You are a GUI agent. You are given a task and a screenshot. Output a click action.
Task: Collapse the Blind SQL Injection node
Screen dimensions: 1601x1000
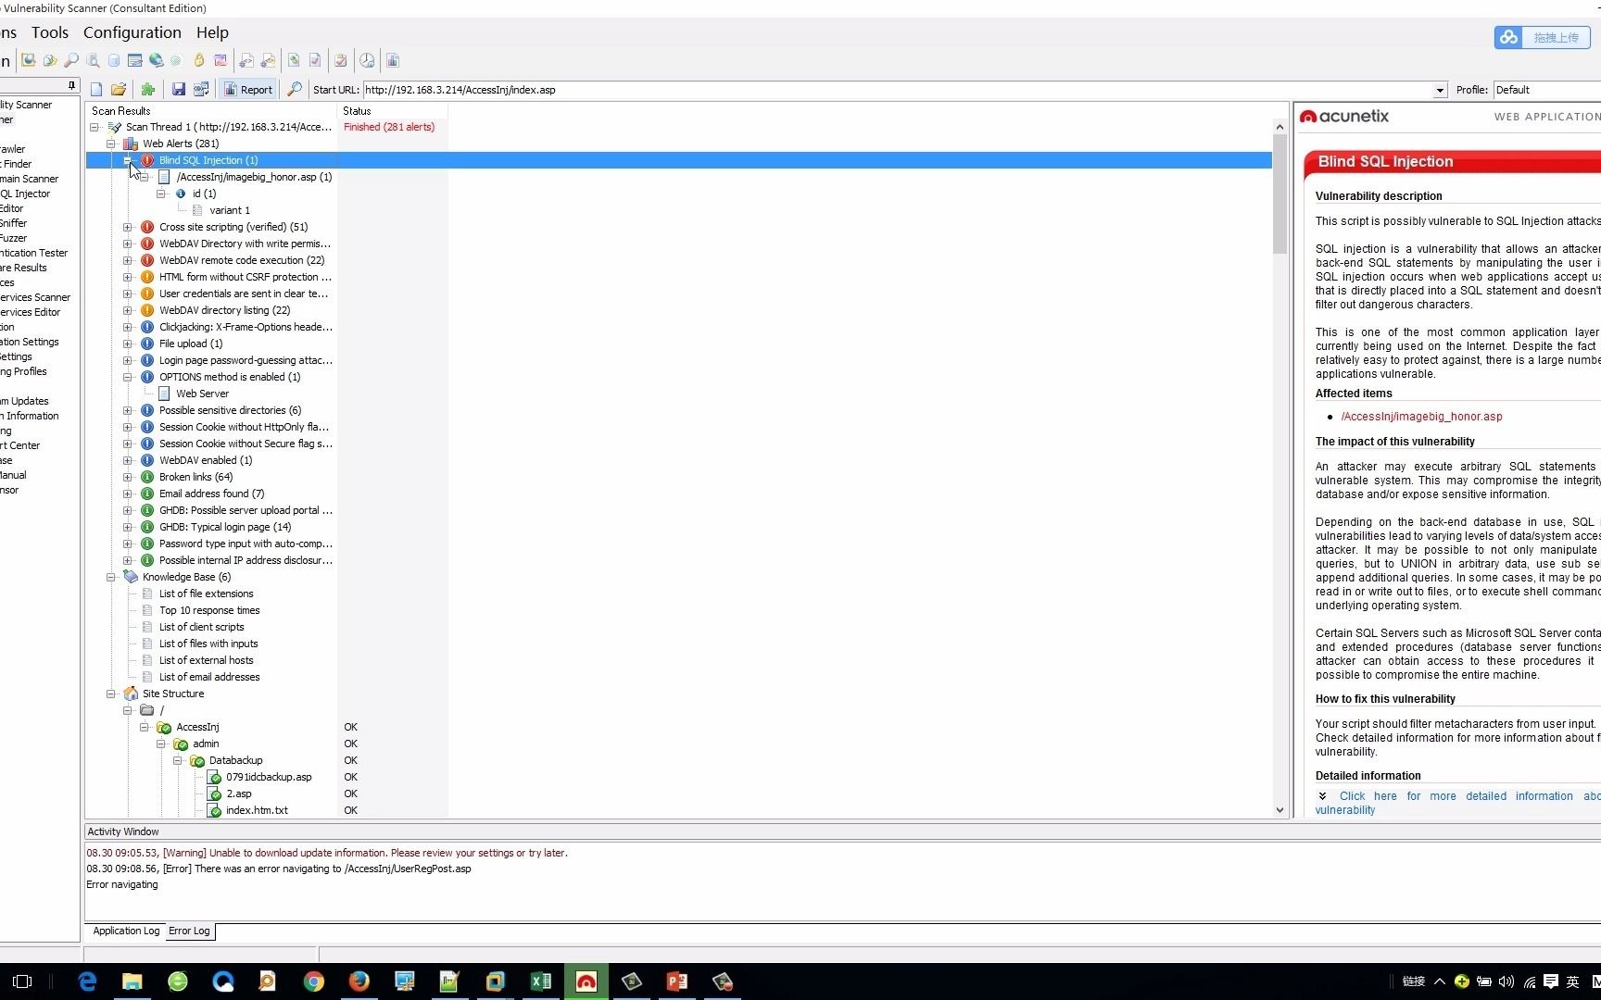[x=129, y=160]
